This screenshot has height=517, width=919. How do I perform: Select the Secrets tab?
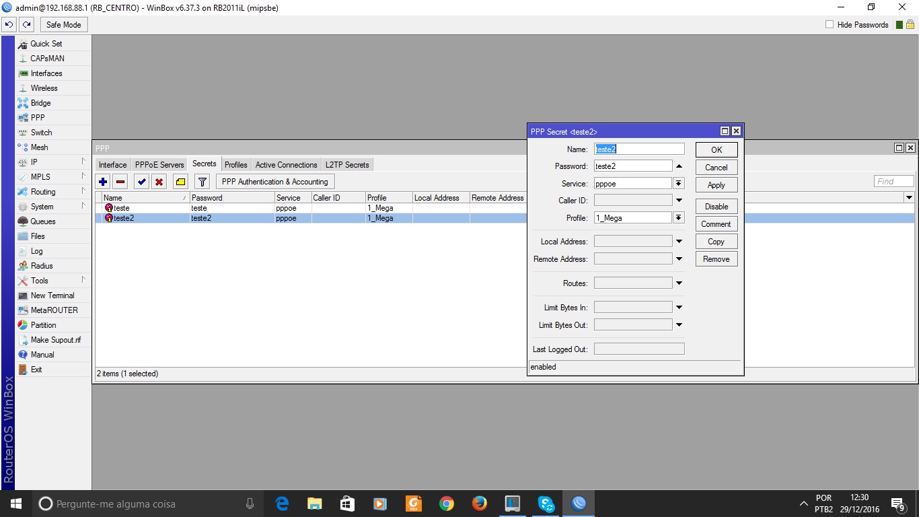pos(205,164)
